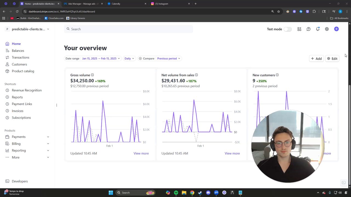Click the Add button
This screenshot has width=351, height=197.
pyautogui.click(x=316, y=59)
